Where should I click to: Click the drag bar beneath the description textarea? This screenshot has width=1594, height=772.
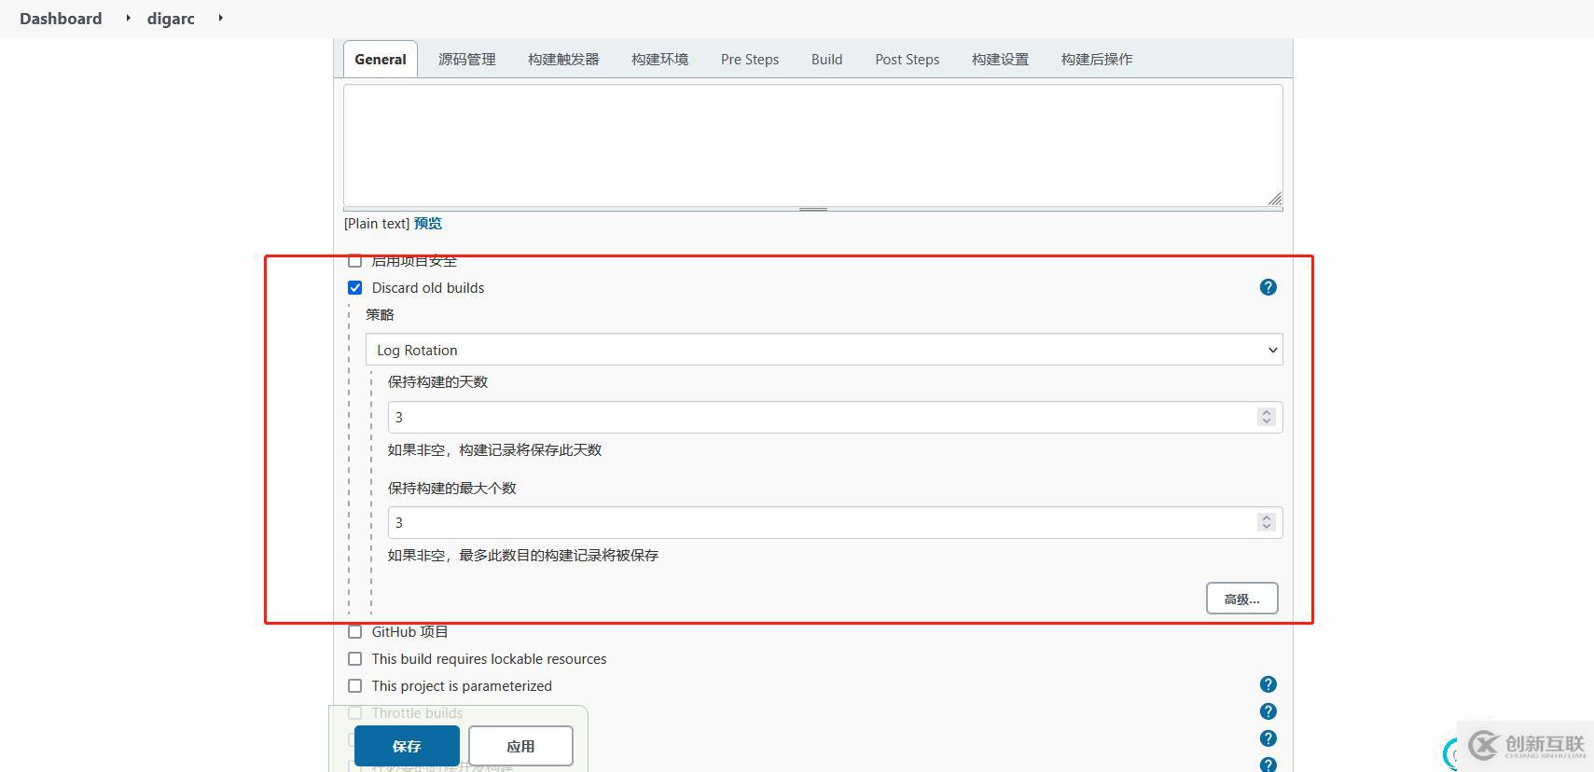(812, 209)
